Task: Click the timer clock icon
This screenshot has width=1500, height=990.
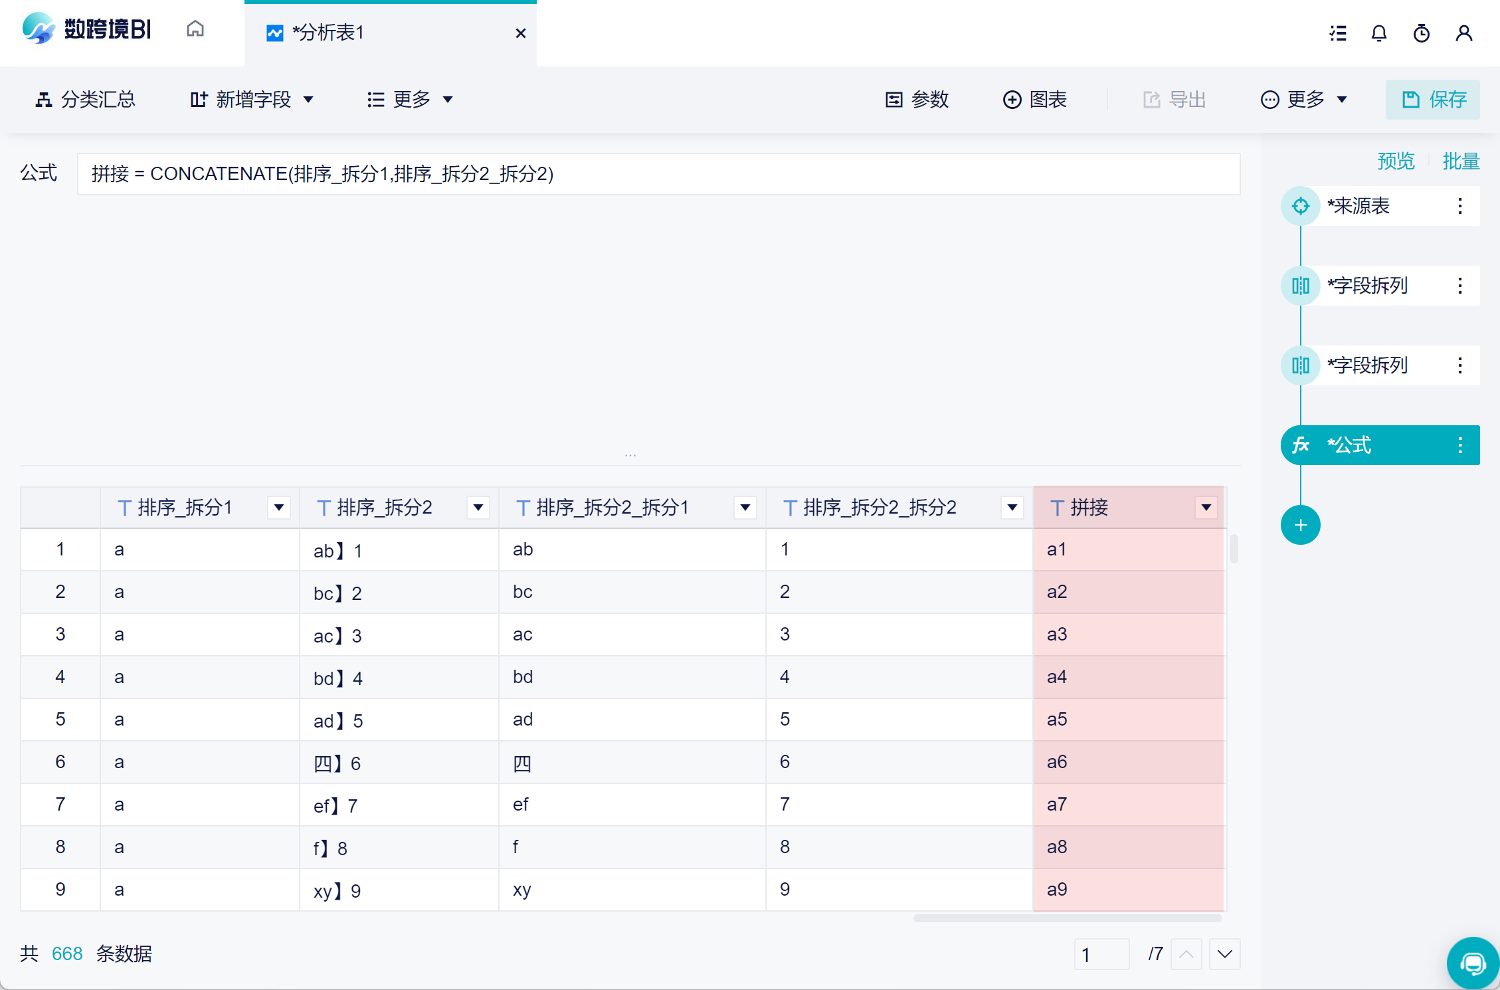Action: (1421, 33)
